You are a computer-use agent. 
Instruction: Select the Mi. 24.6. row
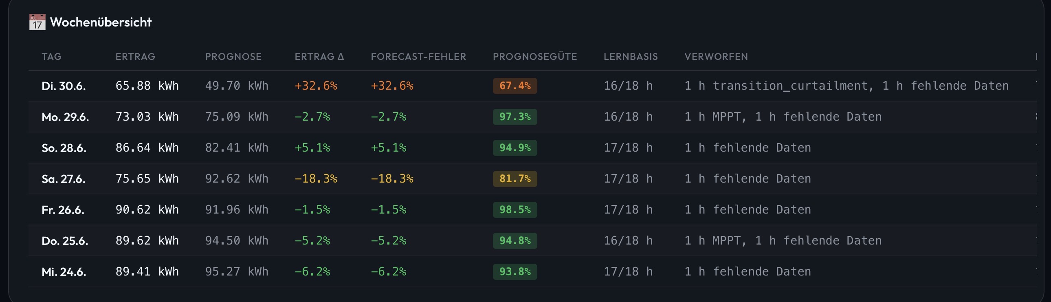pos(532,272)
